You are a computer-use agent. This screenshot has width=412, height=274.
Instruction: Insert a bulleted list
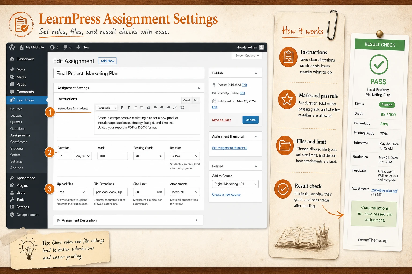tap(135, 108)
